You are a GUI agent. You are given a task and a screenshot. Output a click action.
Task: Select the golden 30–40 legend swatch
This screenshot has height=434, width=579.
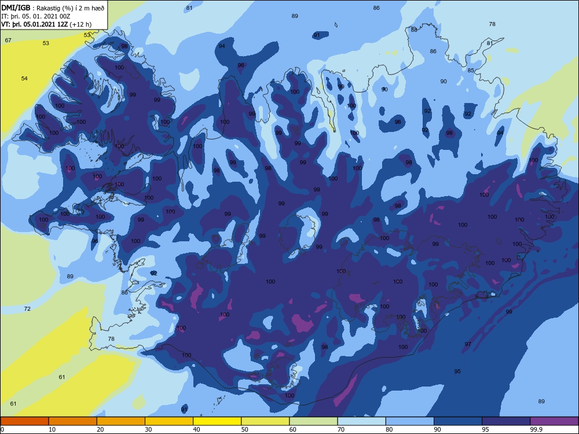pos(169,421)
